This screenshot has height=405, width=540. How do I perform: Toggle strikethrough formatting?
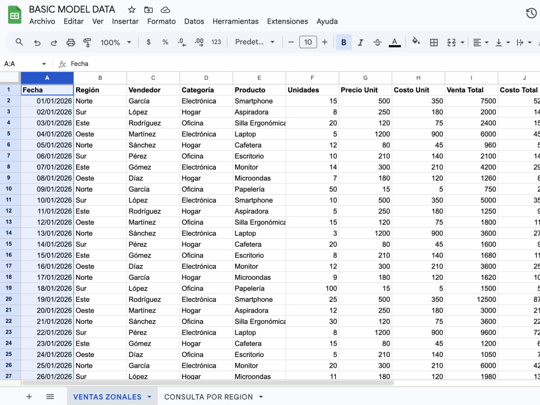click(x=377, y=42)
